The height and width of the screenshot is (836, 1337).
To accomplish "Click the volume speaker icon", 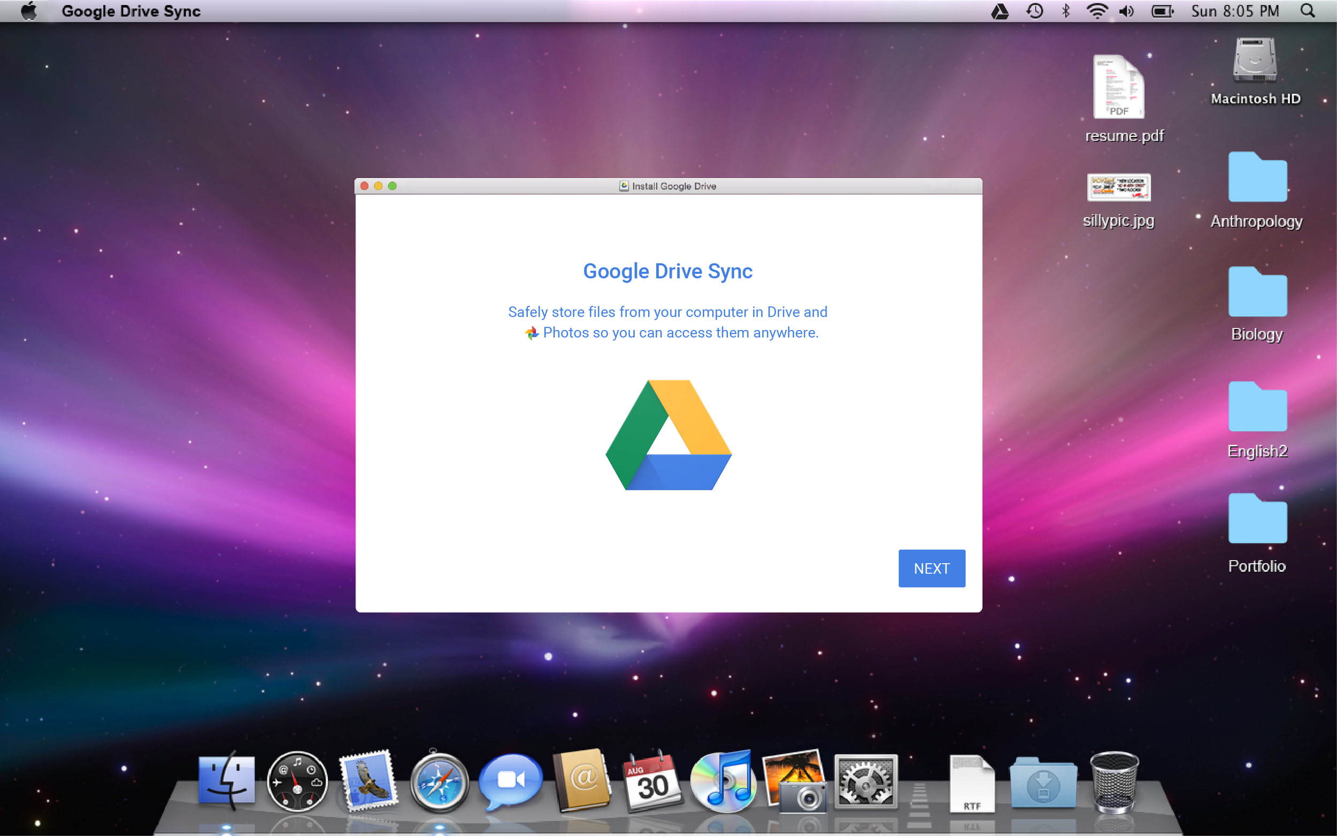I will [x=1126, y=11].
